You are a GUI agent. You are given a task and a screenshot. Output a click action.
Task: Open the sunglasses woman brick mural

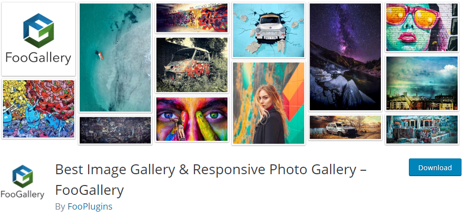click(x=422, y=27)
